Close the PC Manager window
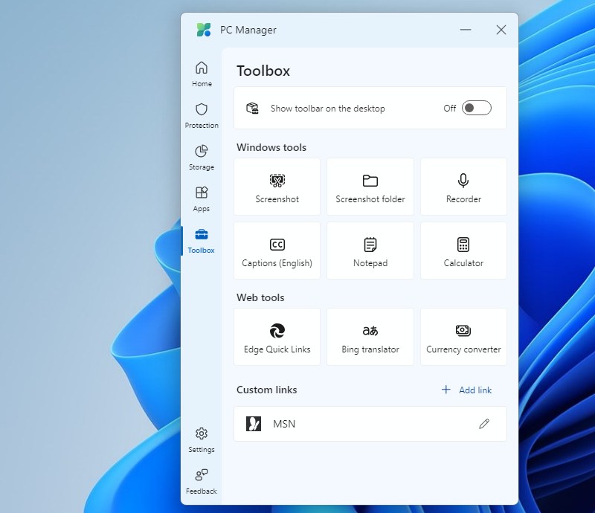Image resolution: width=595 pixels, height=513 pixels. tap(501, 30)
